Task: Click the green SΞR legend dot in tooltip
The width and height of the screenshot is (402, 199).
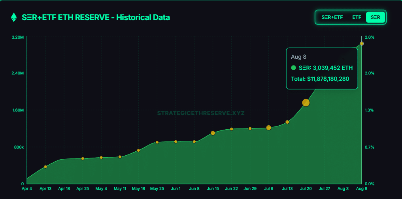Action: [293, 68]
